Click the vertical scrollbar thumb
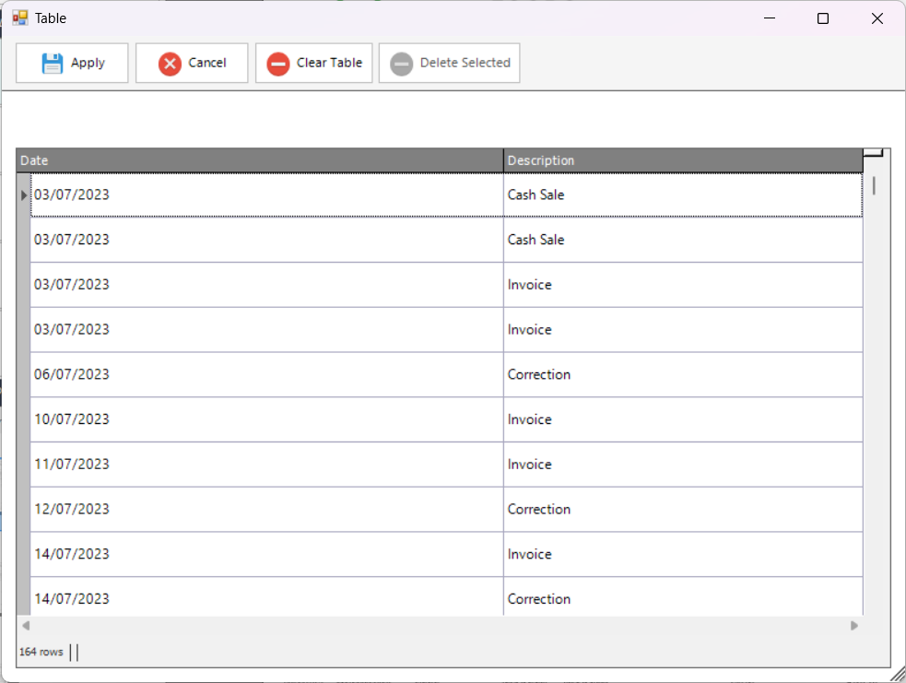This screenshot has width=906, height=683. pos(874,185)
